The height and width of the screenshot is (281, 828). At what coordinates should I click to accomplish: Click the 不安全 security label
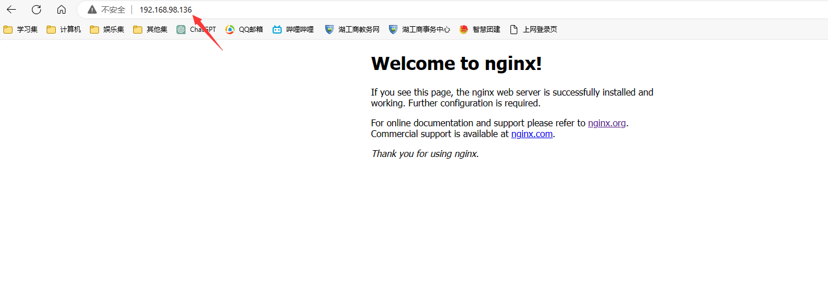[113, 10]
